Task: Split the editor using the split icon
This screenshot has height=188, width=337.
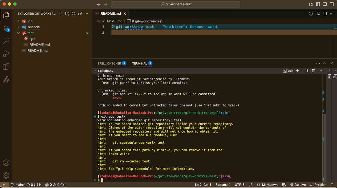Action: (324, 13)
